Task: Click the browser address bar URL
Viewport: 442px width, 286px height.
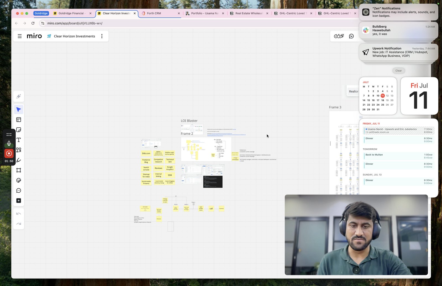Action: pyautogui.click(x=75, y=23)
